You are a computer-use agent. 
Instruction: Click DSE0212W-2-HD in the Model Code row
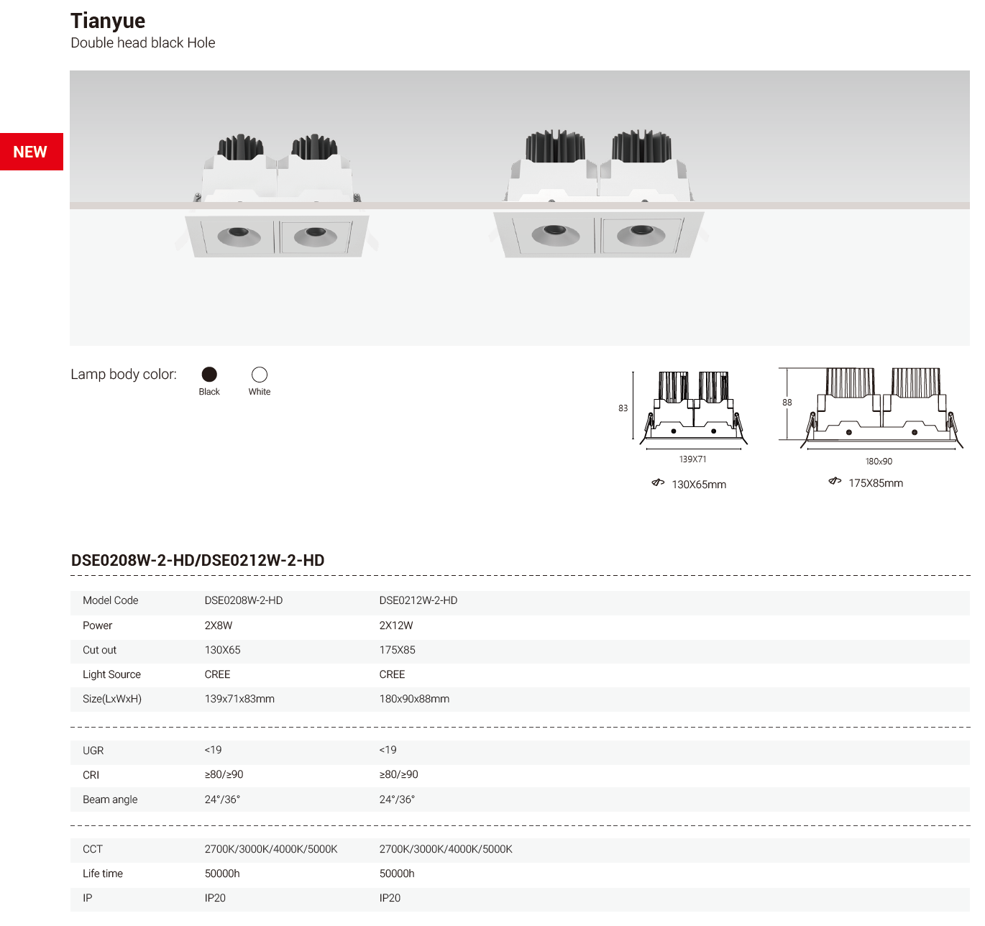click(x=418, y=600)
